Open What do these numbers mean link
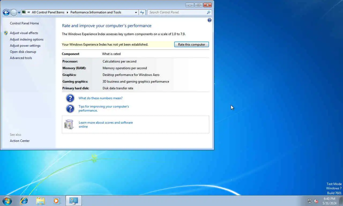 point(100,98)
